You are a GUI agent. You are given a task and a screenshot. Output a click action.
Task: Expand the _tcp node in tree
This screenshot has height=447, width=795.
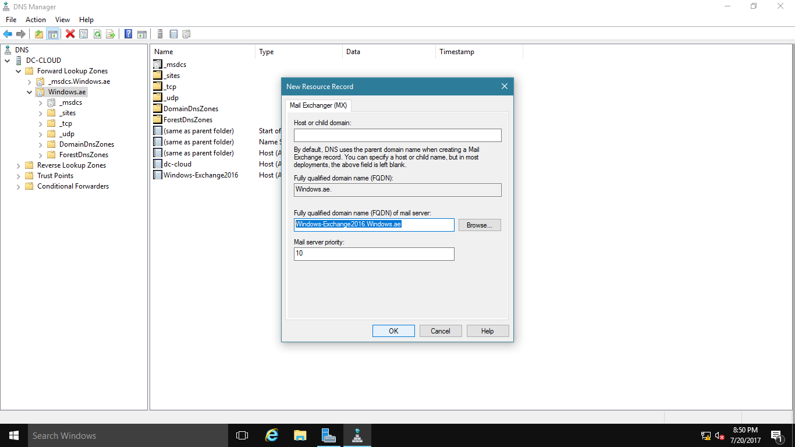[40, 123]
